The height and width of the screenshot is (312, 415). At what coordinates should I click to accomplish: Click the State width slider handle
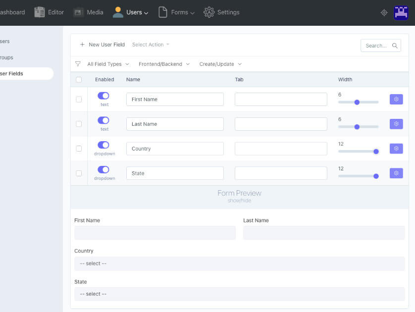[376, 176]
